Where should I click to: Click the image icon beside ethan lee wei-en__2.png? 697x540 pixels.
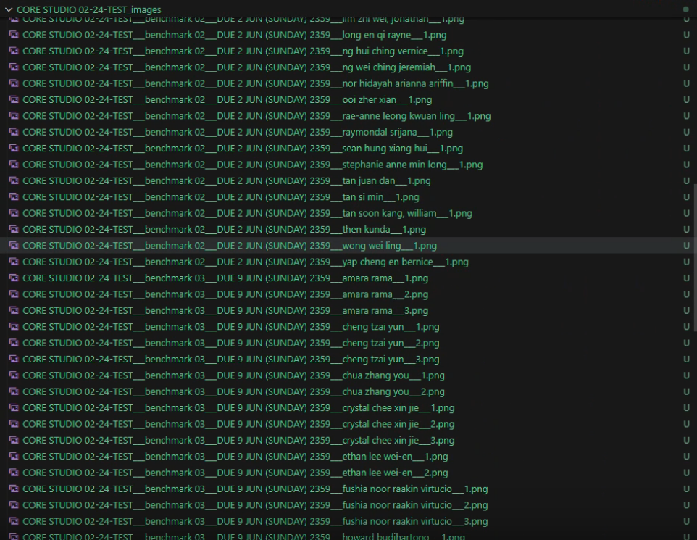[x=14, y=473]
